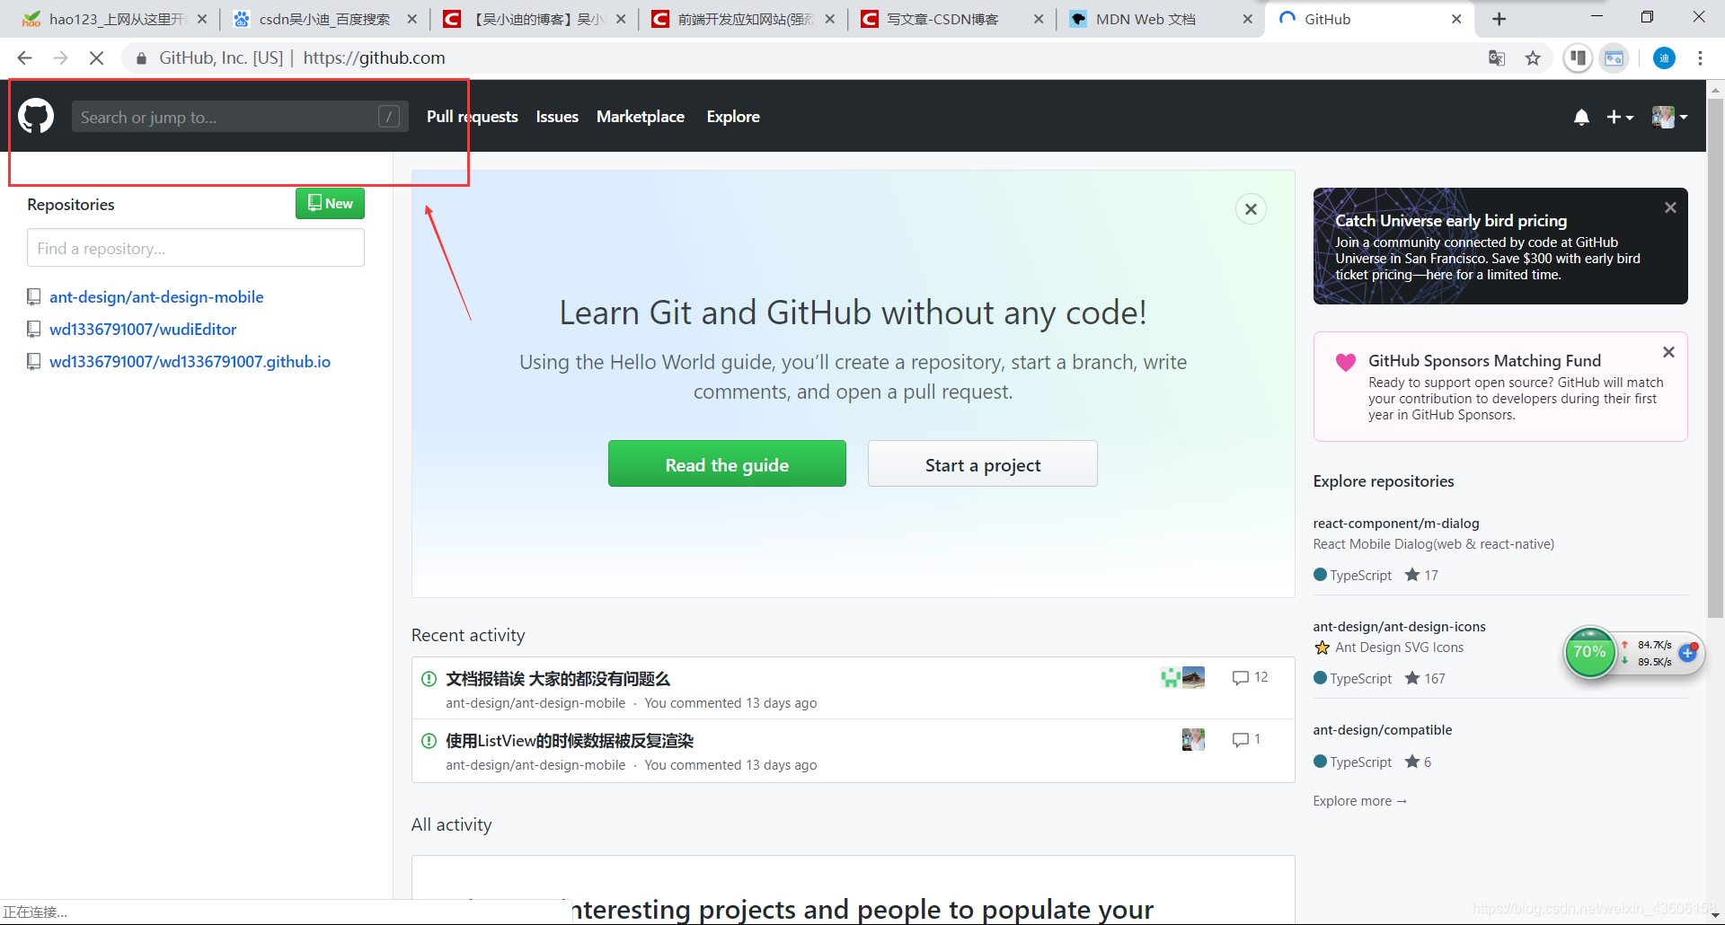The height and width of the screenshot is (925, 1725).
Task: Close the Universe early bird card
Action: pyautogui.click(x=1670, y=207)
